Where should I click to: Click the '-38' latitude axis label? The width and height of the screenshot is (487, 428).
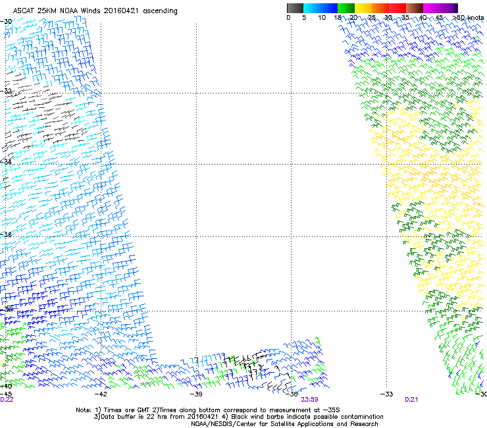tap(6, 309)
